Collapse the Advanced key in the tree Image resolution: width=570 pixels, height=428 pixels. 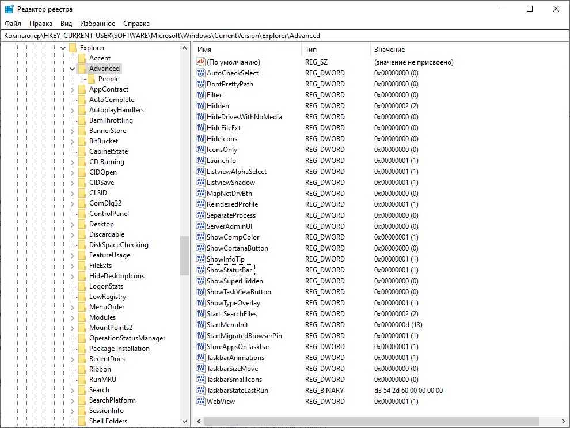click(73, 69)
